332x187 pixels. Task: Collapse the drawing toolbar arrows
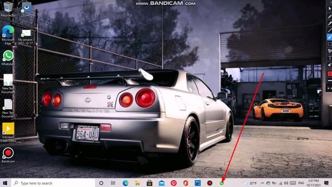point(330,88)
